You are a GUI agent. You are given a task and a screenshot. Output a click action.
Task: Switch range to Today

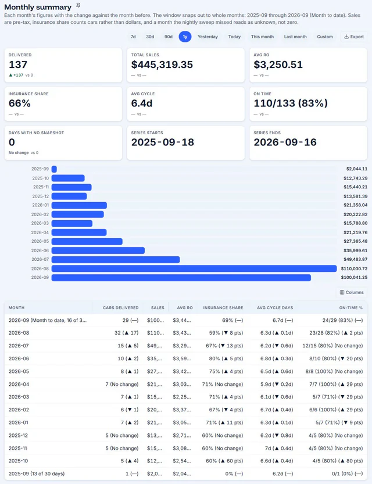tap(234, 37)
